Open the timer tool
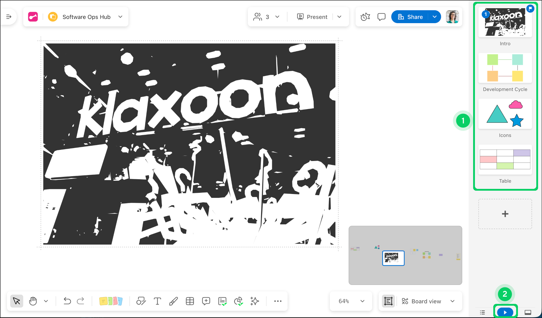542x318 pixels. coord(365,17)
